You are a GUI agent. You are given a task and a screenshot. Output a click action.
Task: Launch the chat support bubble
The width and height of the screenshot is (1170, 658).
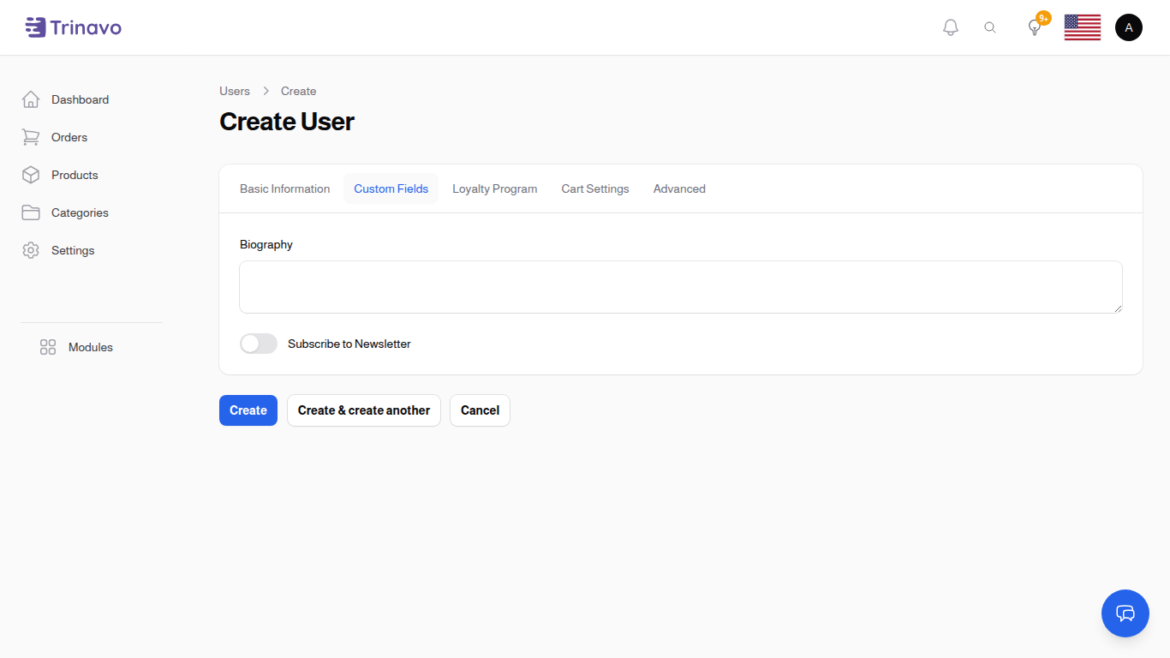tap(1125, 613)
